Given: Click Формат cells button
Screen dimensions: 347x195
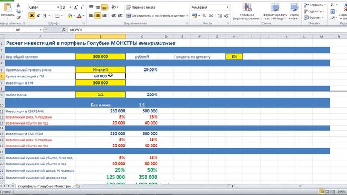Looking at the screenshot, I should pyautogui.click(x=314, y=17).
